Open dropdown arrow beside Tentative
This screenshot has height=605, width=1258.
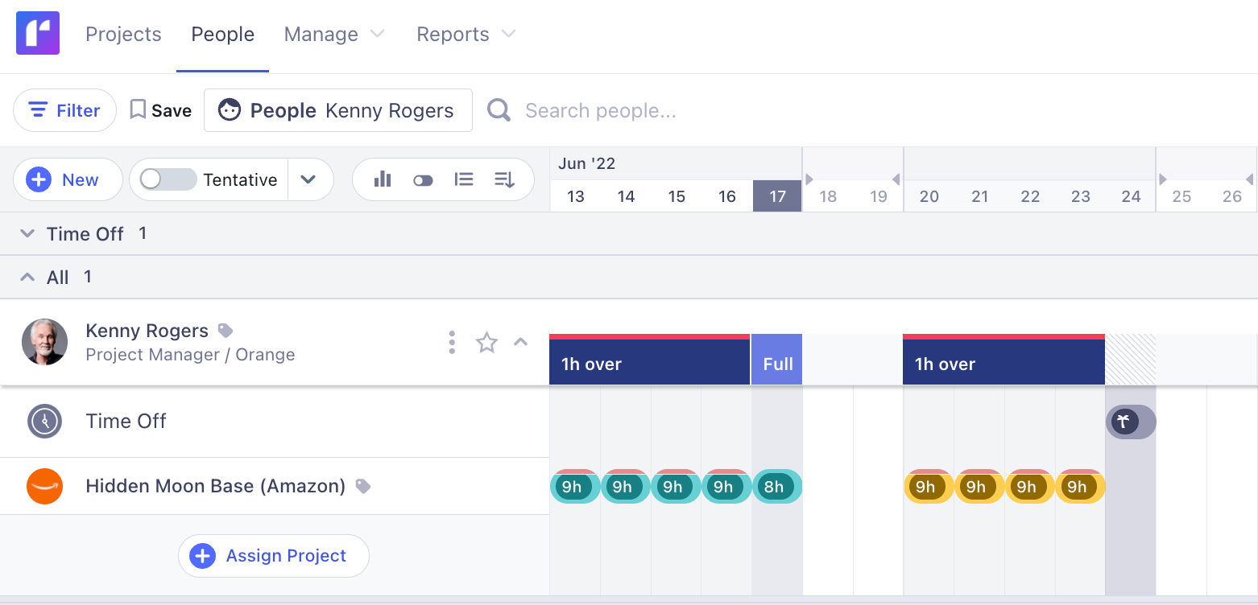click(308, 179)
